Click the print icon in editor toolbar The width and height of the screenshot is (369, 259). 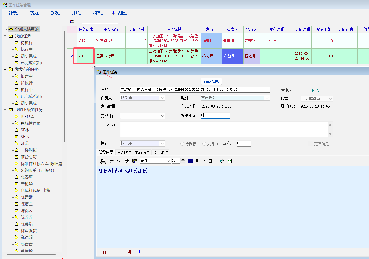103,161
